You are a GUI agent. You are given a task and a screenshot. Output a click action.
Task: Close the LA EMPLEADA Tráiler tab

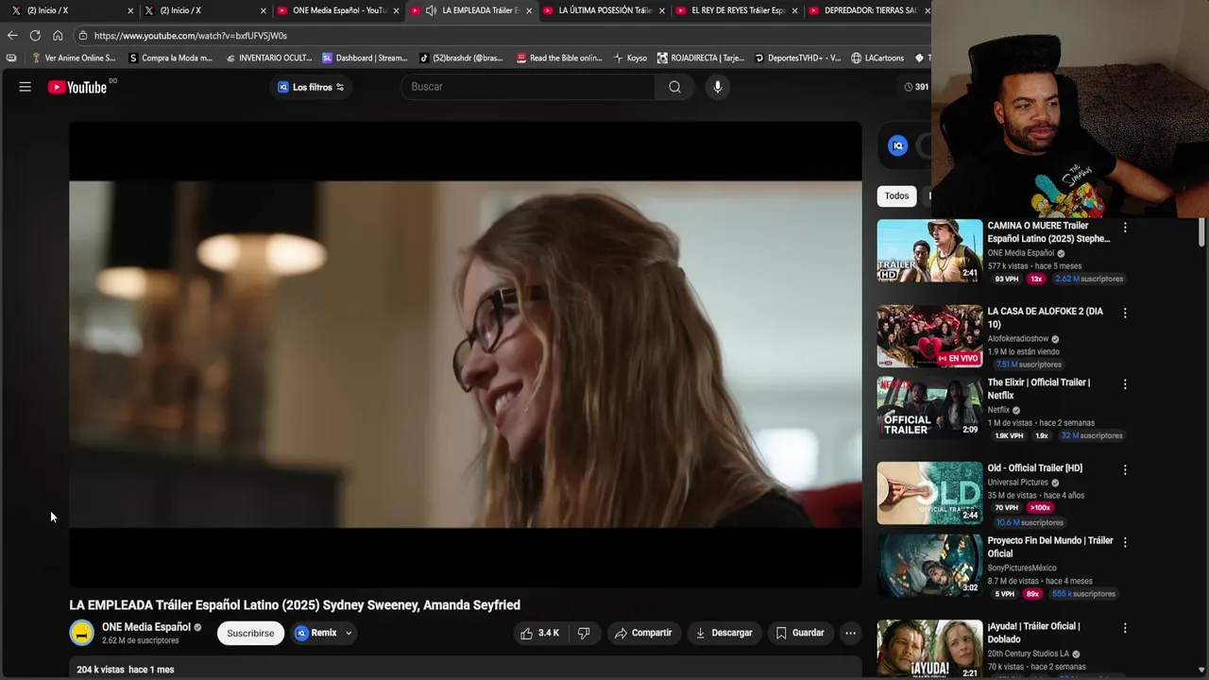tap(529, 10)
